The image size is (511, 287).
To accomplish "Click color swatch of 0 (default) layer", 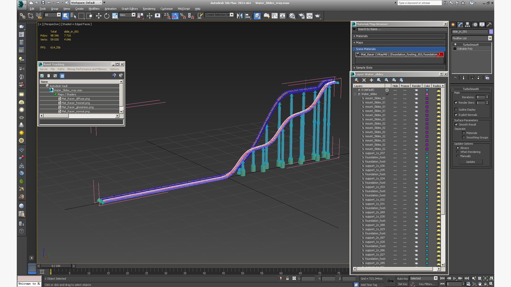I will 427,90.
